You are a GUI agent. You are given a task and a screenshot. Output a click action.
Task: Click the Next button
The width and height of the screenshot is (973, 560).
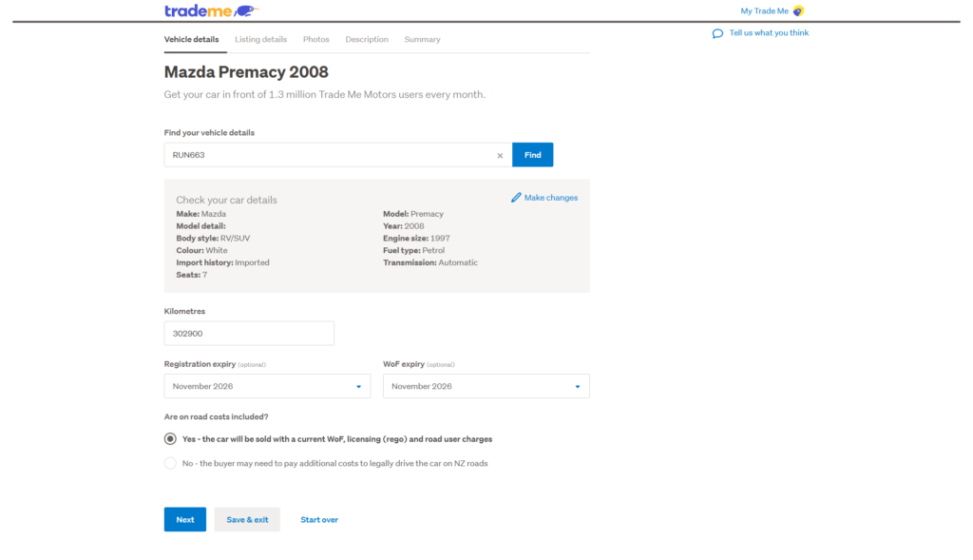coord(185,520)
